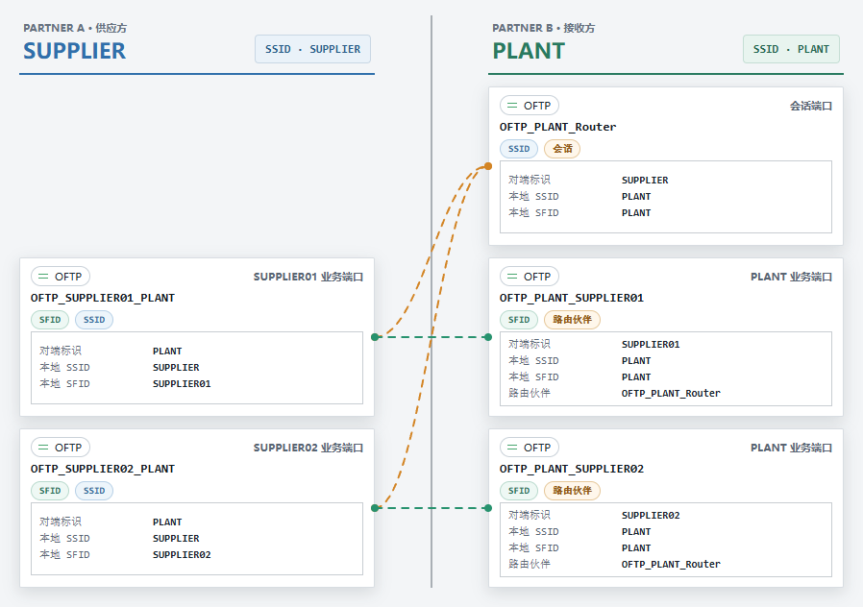Click 本地 SFID value SUPPLIER01

[x=182, y=384]
